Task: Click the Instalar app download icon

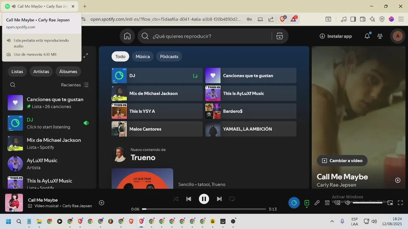Action: [x=322, y=36]
